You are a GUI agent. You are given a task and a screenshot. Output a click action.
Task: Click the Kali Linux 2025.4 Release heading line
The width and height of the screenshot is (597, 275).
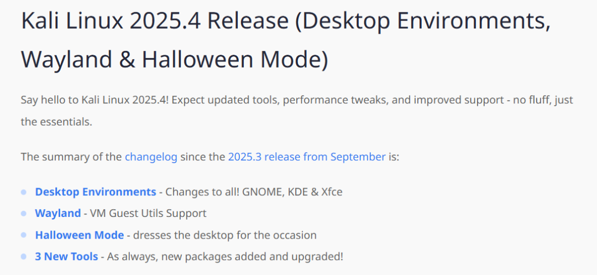coord(286,21)
